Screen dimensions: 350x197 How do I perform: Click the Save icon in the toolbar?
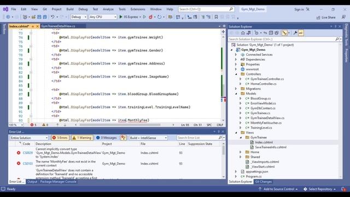[39, 17]
